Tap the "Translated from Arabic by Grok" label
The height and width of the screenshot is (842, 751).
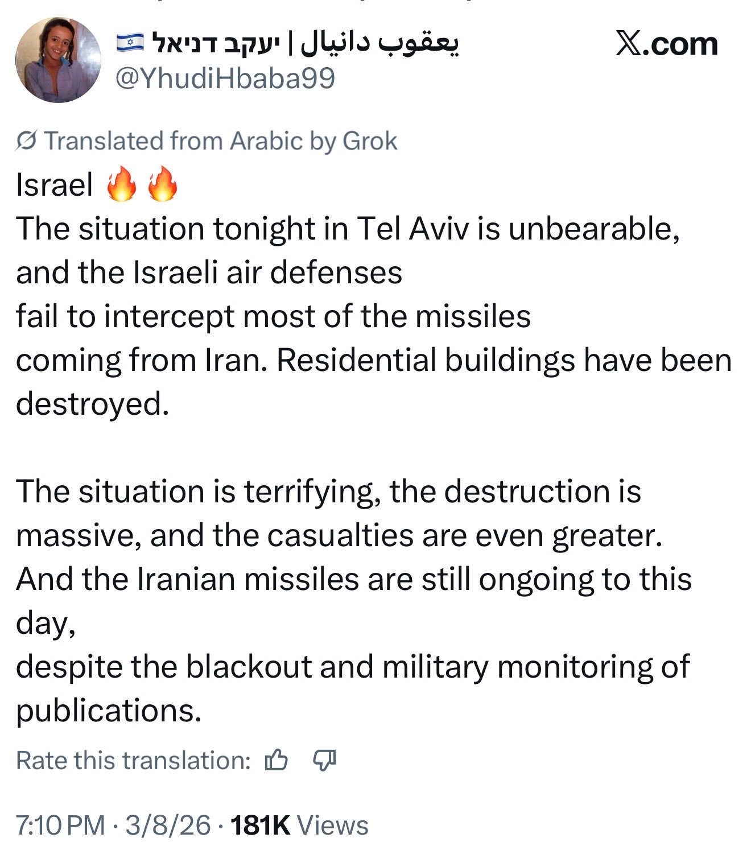(220, 141)
